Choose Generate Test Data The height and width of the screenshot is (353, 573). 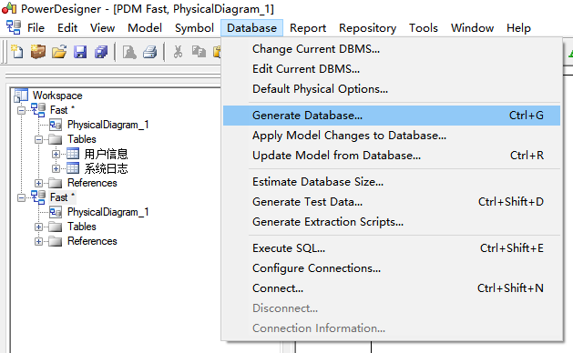(x=392, y=202)
